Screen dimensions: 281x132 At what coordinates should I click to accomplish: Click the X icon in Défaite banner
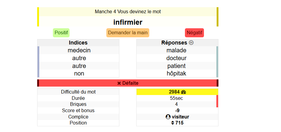point(119,83)
